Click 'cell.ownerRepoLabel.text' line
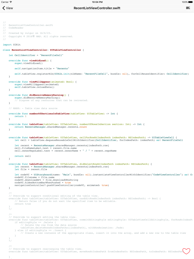This screenshot has height=259, width=194. pyautogui.click(x=66, y=151)
